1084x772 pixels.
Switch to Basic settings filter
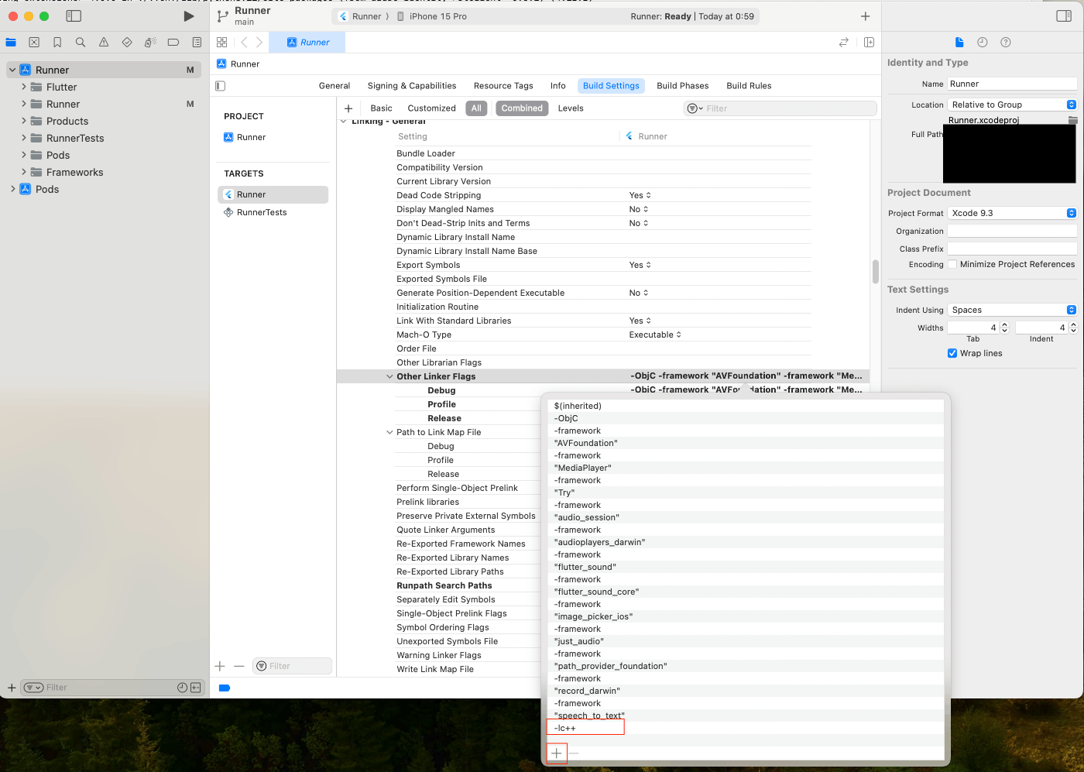(382, 108)
